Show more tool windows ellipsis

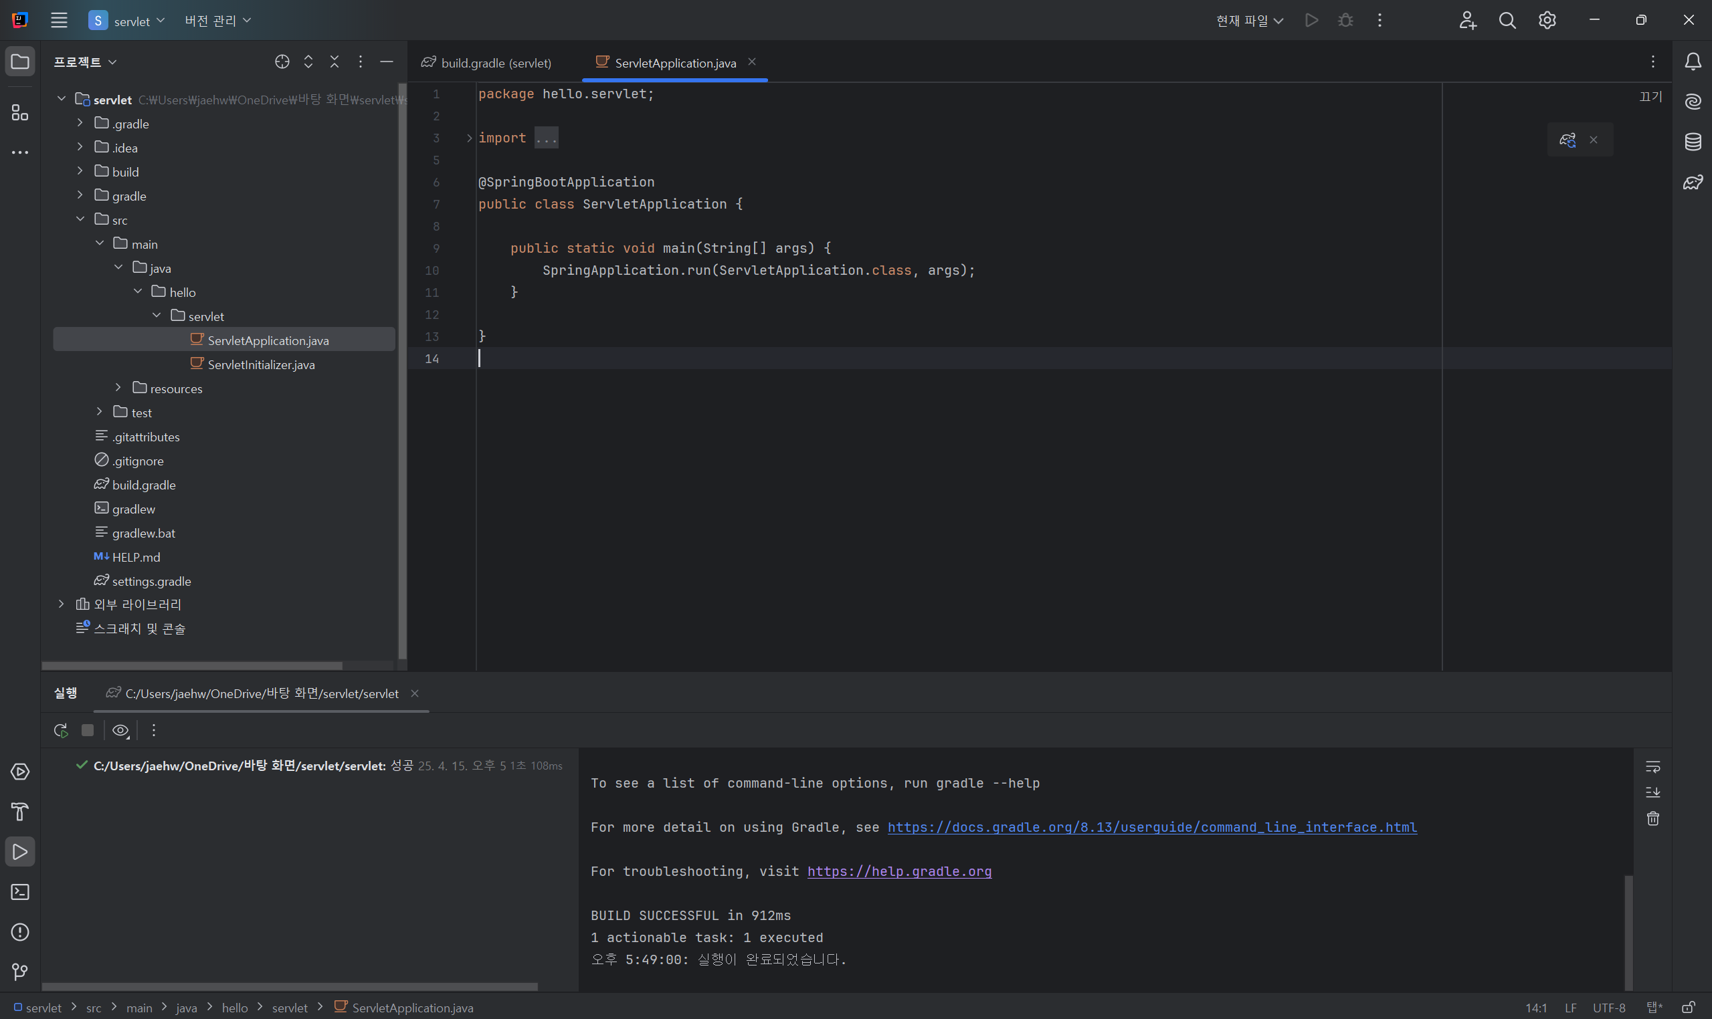20,152
